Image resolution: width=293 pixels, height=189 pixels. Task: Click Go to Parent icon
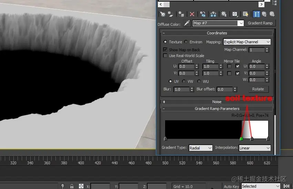(264, 14)
